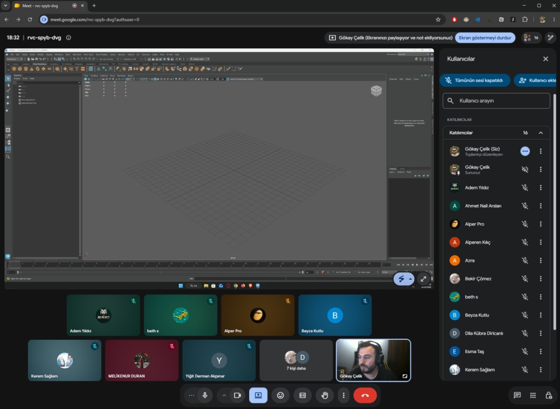Open host controls lock icon
This screenshot has height=409, width=560.
click(x=549, y=395)
